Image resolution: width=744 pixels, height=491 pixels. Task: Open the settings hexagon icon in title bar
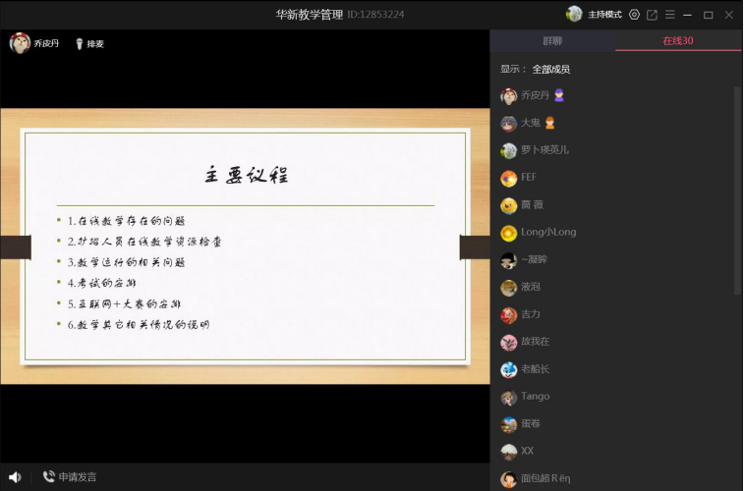click(x=634, y=15)
